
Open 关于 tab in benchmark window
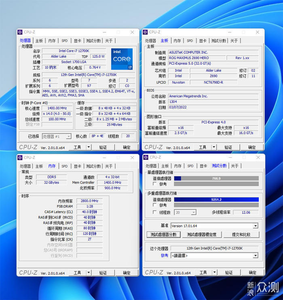[x=234, y=166]
